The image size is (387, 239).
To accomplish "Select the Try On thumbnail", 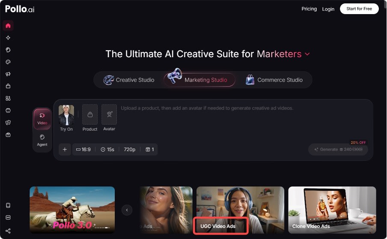I will pyautogui.click(x=66, y=115).
